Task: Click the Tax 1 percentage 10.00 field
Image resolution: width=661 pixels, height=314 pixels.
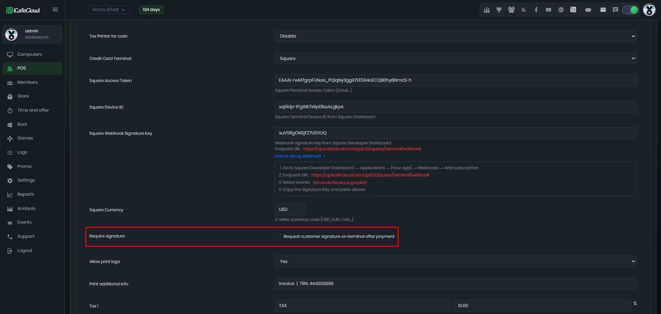Action: pyautogui.click(x=542, y=306)
